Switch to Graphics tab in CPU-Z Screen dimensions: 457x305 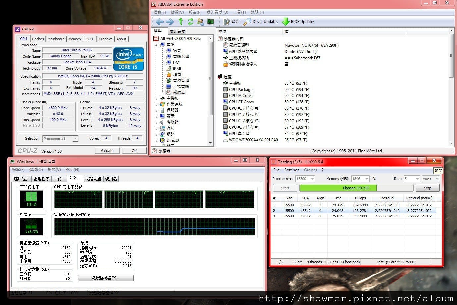click(x=106, y=39)
